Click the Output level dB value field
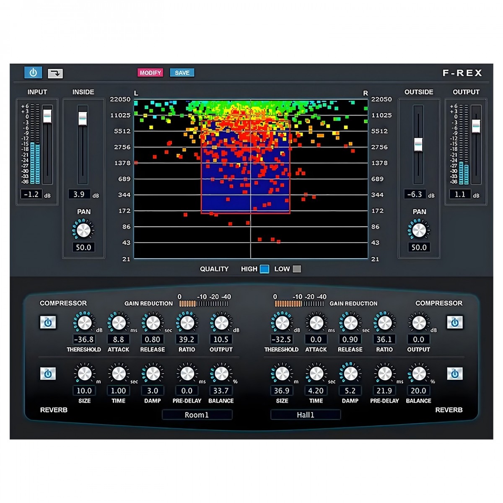The height and width of the screenshot is (503, 503). (460, 194)
